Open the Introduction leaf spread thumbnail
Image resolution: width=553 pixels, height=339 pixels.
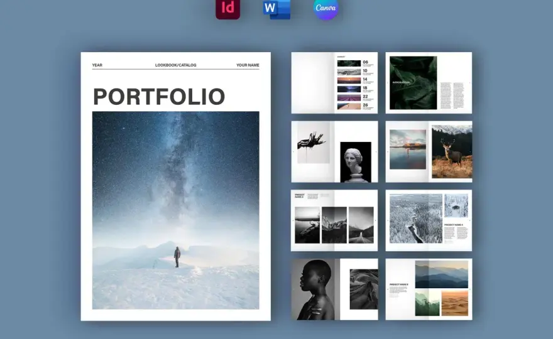pyautogui.click(x=429, y=83)
